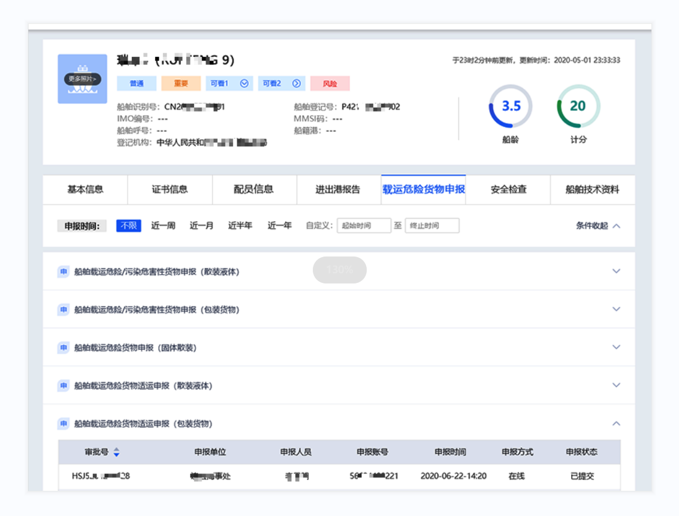
Task: Click the red 风险 tag
Action: (330, 84)
